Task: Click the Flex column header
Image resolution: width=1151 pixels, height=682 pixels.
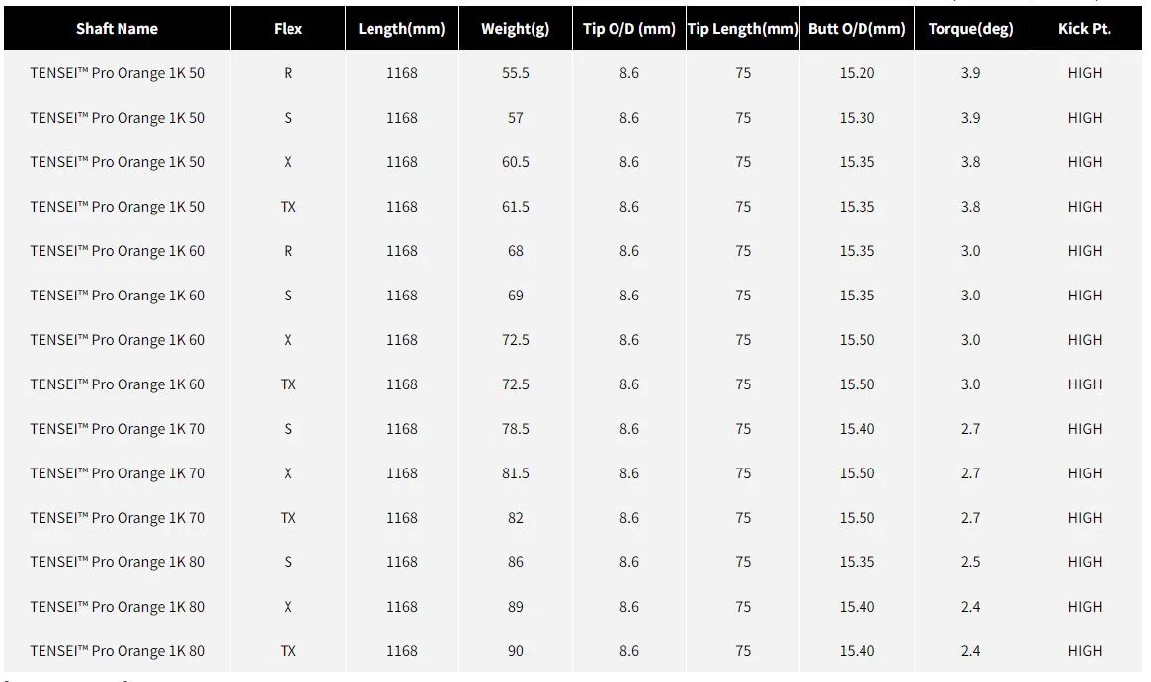Action: tap(288, 29)
